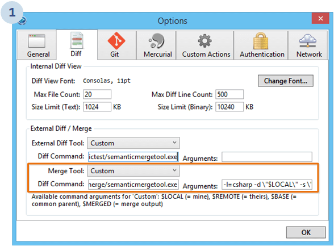Image resolution: width=334 pixels, height=246 pixels.
Task: Click the SourceTree app icon in title bar
Action: (x=22, y=20)
